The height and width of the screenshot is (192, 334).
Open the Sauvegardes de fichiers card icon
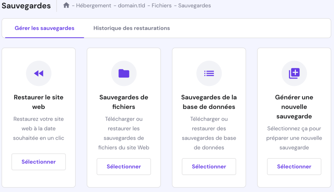[124, 73]
